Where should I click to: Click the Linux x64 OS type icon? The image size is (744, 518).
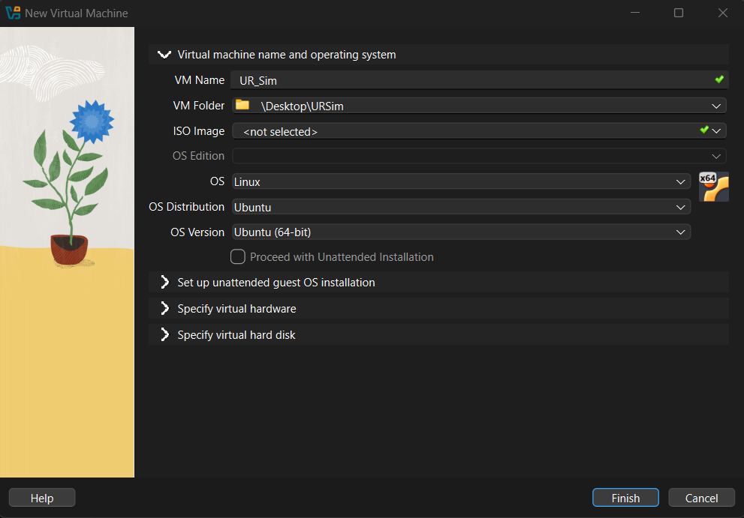click(x=713, y=187)
